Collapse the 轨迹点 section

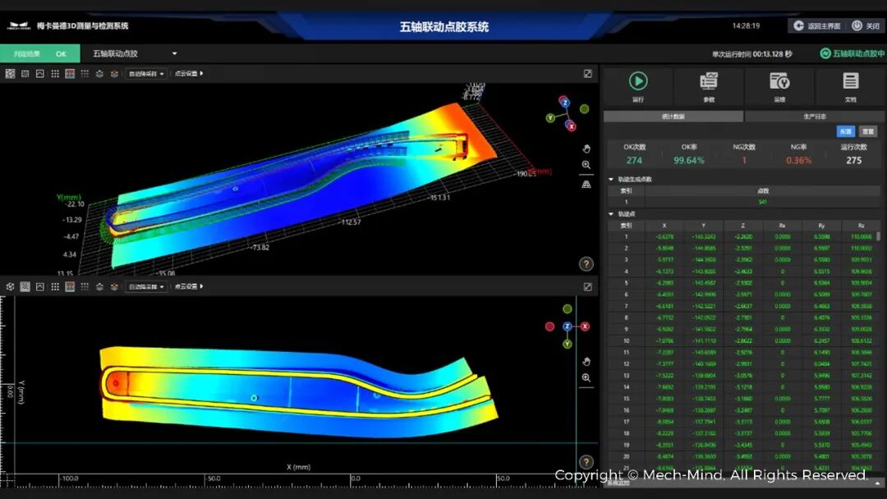(x=611, y=214)
